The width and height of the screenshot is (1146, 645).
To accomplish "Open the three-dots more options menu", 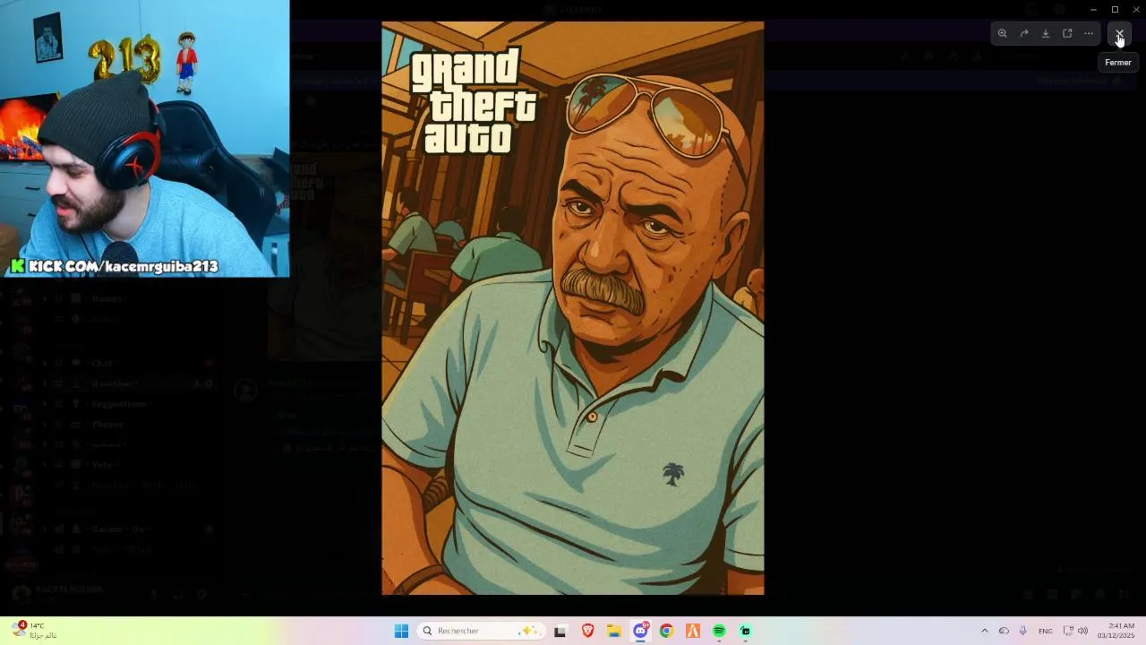I will [x=1089, y=34].
